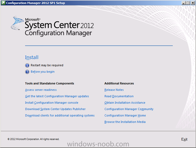Viewport: 196px width, 148px height.
Task: Close the Setup window
Action: 193,3
